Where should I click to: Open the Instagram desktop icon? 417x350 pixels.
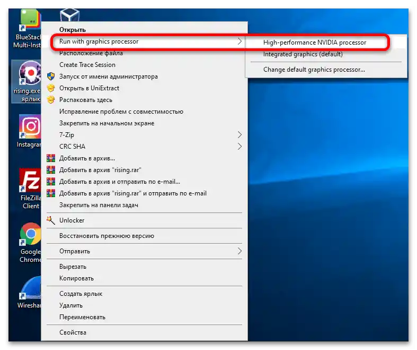click(x=30, y=127)
